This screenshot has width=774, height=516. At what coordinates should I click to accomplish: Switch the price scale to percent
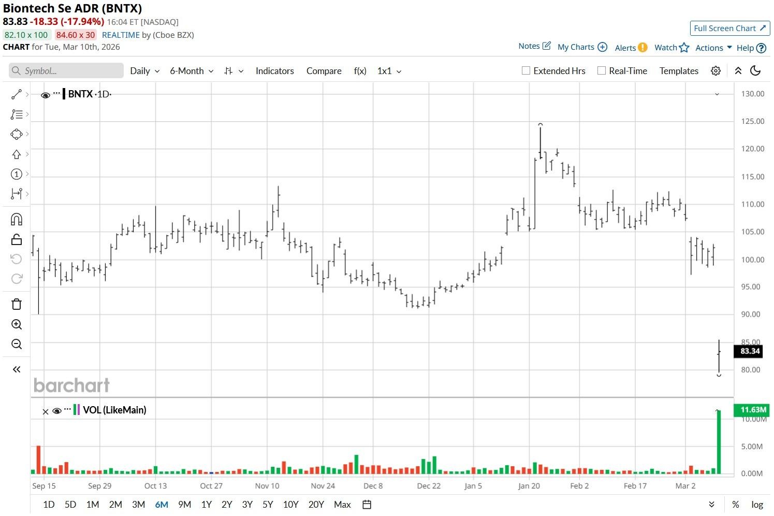click(x=736, y=505)
